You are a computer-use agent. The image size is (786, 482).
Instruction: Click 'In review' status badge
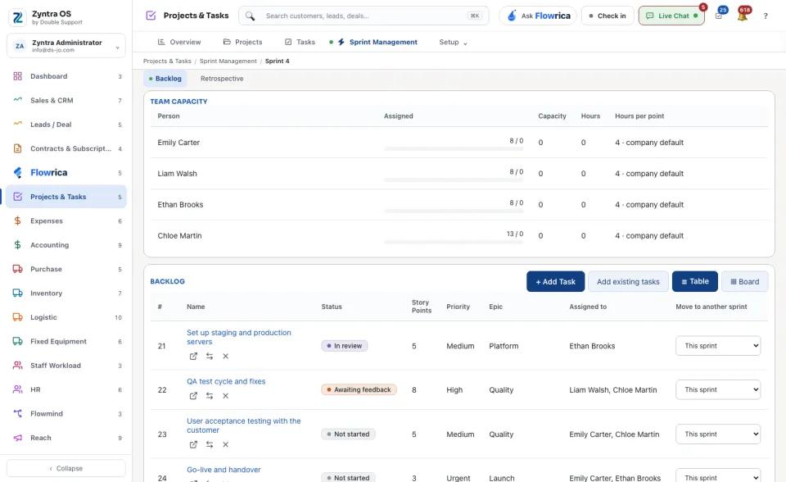pos(345,346)
